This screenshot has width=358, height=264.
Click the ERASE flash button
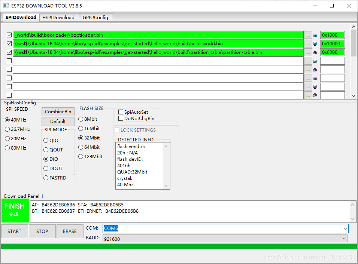(70, 231)
